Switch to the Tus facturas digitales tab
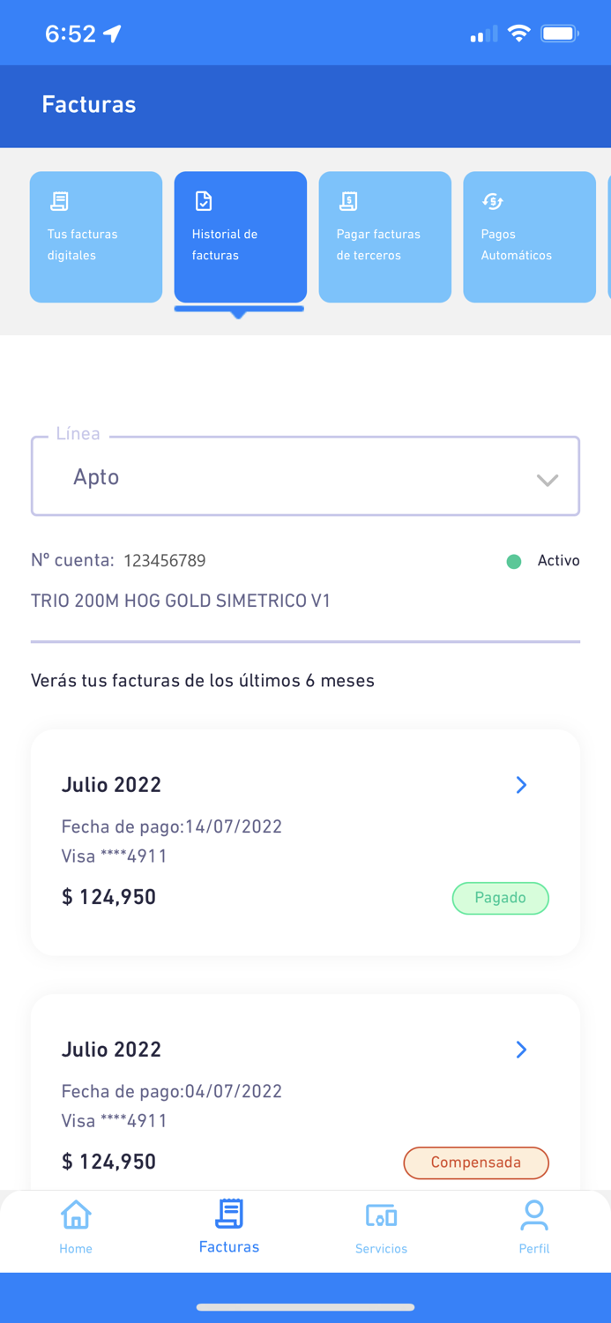 (x=95, y=236)
